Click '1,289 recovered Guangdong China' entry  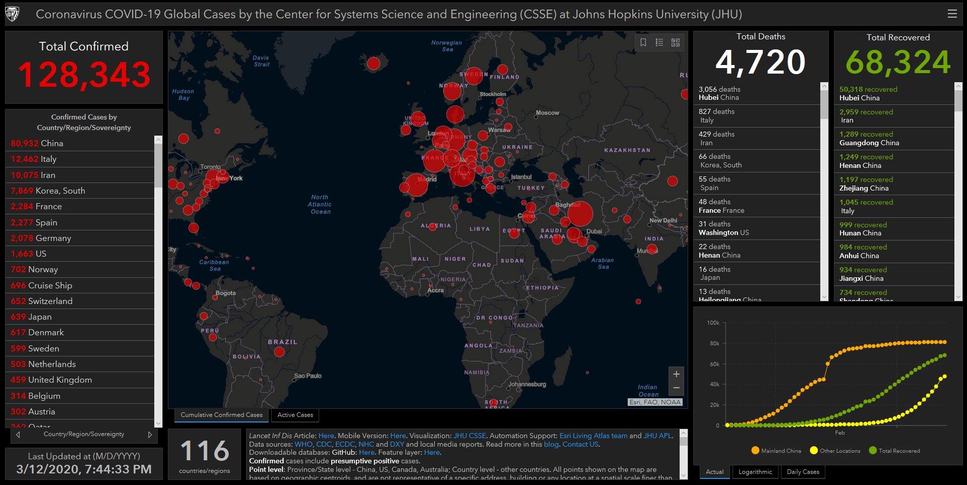pos(894,139)
